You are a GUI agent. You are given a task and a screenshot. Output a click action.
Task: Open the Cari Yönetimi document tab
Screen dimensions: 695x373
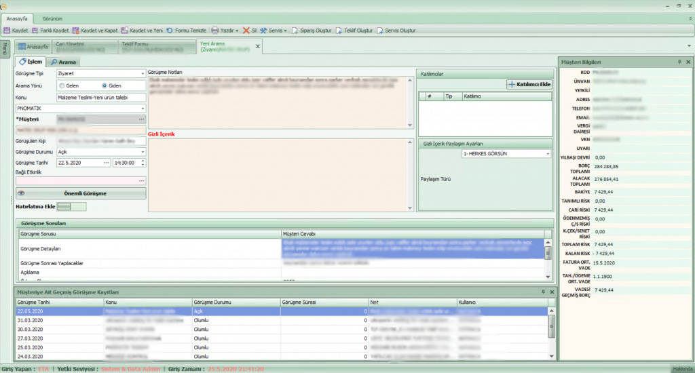84,47
